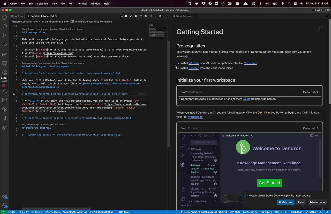This screenshot has height=214, width=331.
Task: Follow the Dendron link in preview
Action: pyautogui.click(x=194, y=68)
